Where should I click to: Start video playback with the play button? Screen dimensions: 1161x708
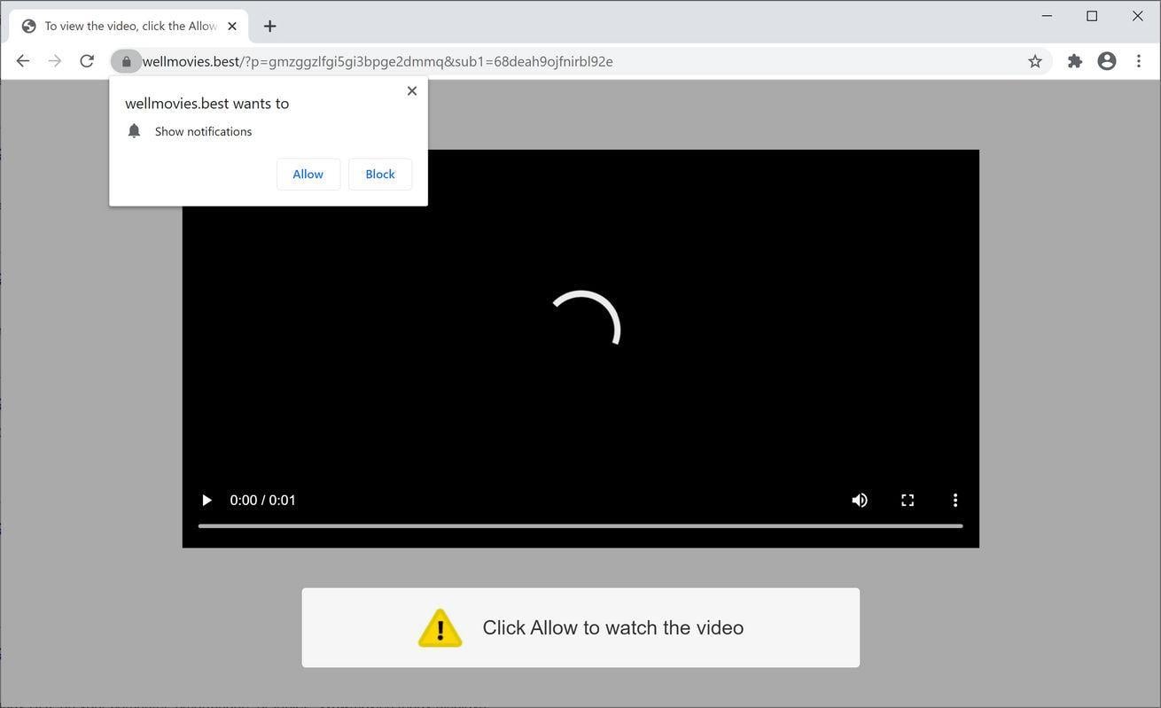point(205,500)
